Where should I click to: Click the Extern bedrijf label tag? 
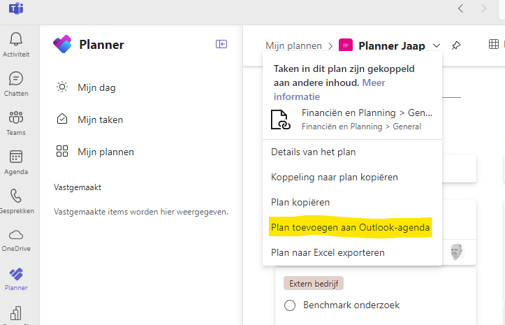click(x=314, y=283)
